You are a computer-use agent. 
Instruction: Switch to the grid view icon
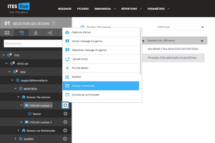7,33
